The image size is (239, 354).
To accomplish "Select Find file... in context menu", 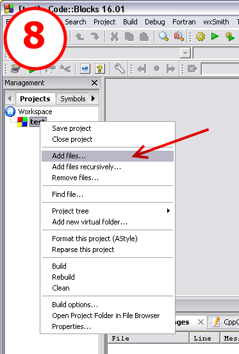I will click(108, 194).
